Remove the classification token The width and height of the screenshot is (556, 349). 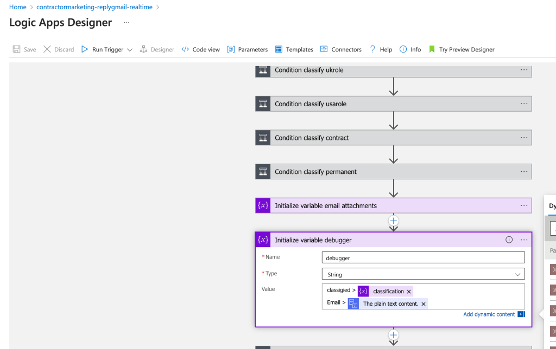point(409,292)
